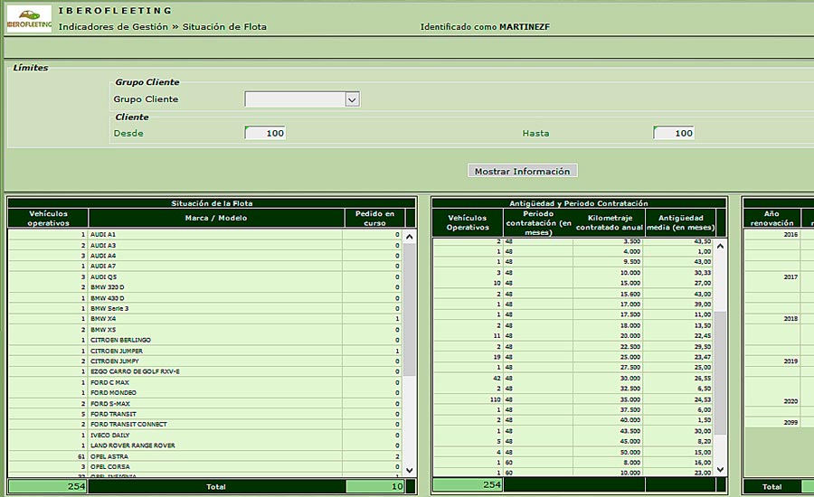
Task: Click the Marca / Modelo column header
Action: (x=216, y=218)
